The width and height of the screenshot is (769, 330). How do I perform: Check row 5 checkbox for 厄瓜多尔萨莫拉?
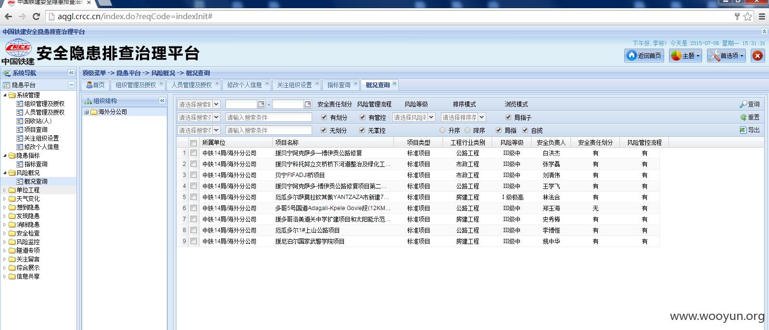(x=193, y=197)
